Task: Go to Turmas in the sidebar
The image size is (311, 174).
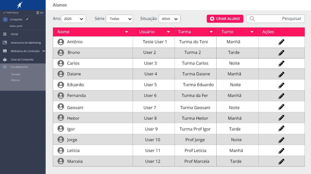Action: coord(15,74)
